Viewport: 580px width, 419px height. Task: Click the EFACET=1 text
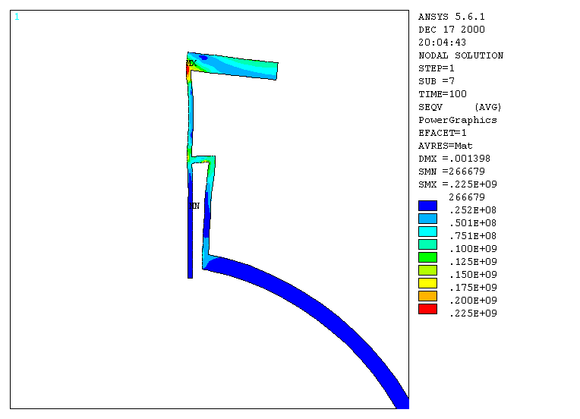pos(443,133)
